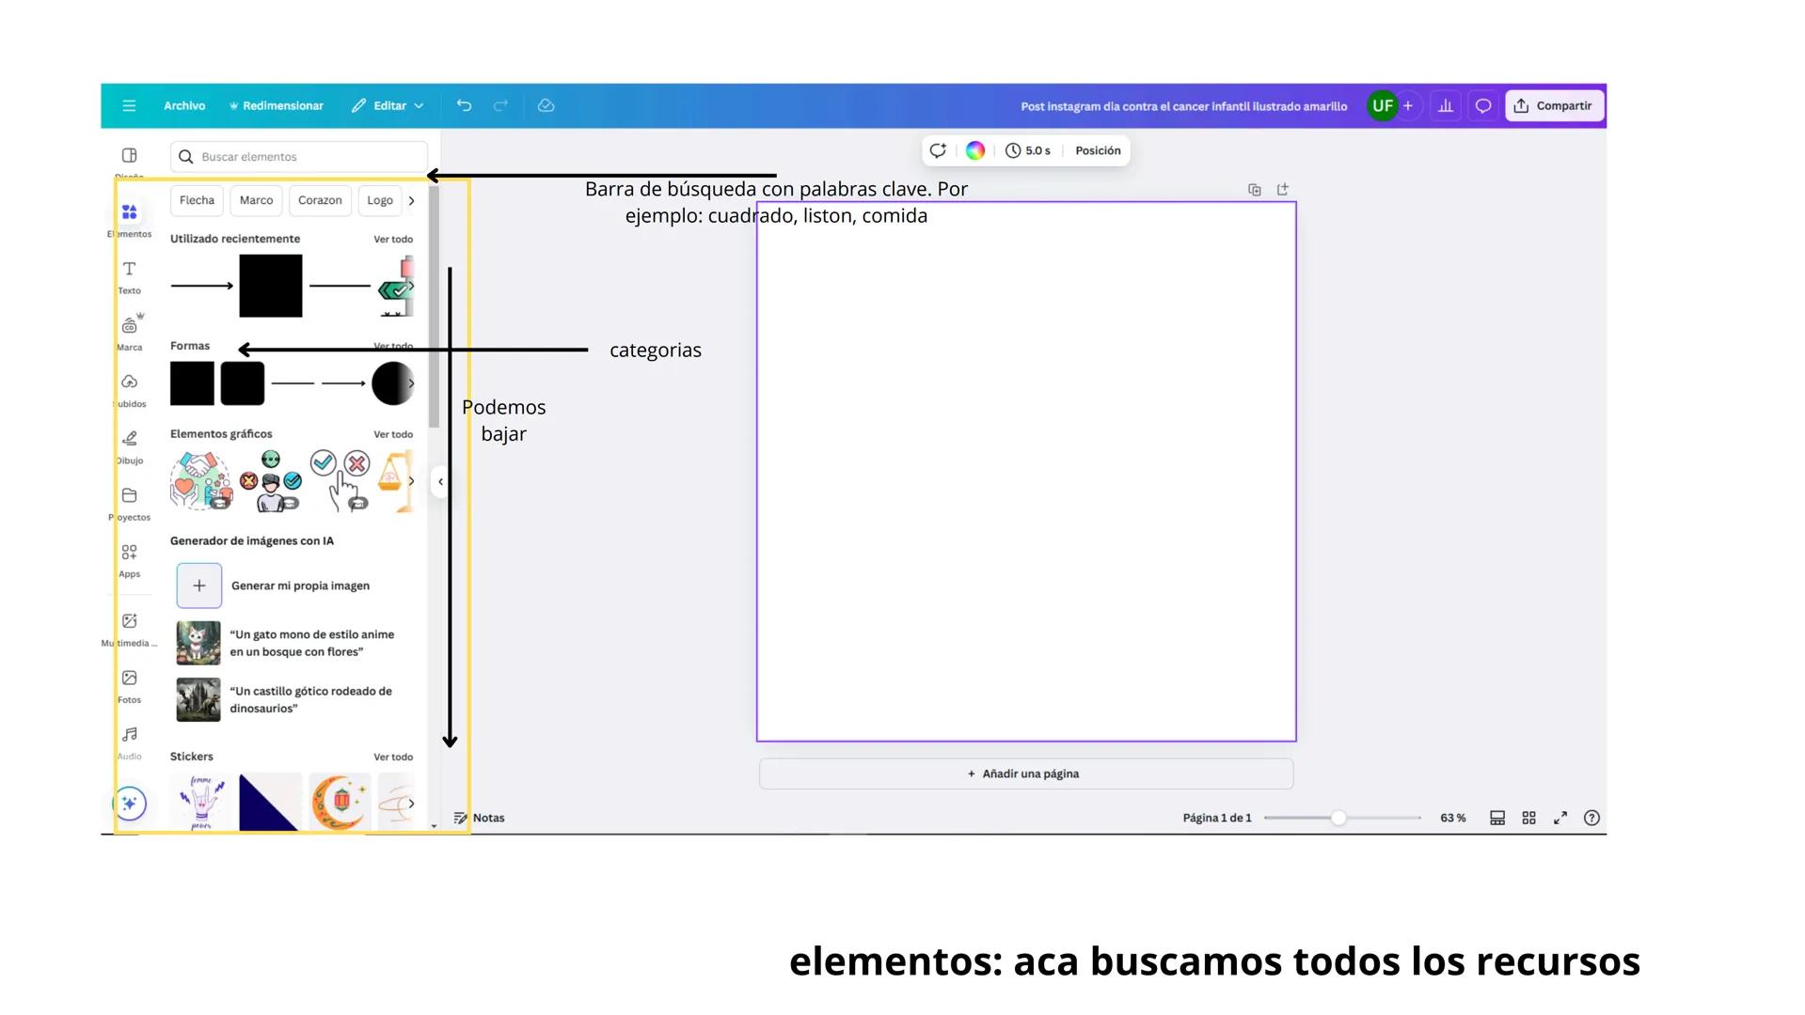Expand more category chips with the right chevron
Screen dimensions: 1805x1015
pos(412,200)
